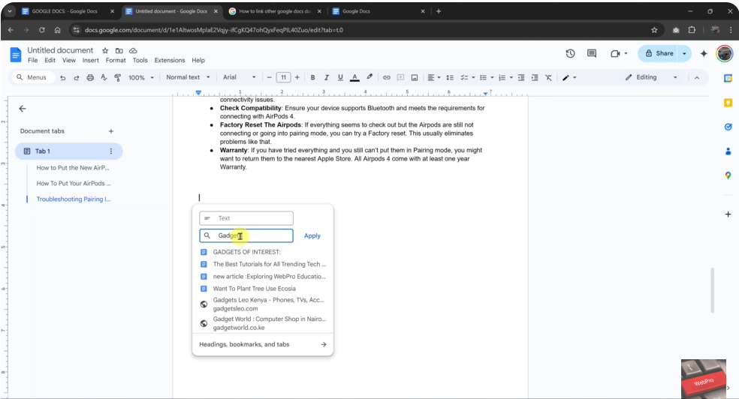Apply a numbered list
Image resolution: width=739 pixels, height=399 pixels.
pyautogui.click(x=502, y=78)
